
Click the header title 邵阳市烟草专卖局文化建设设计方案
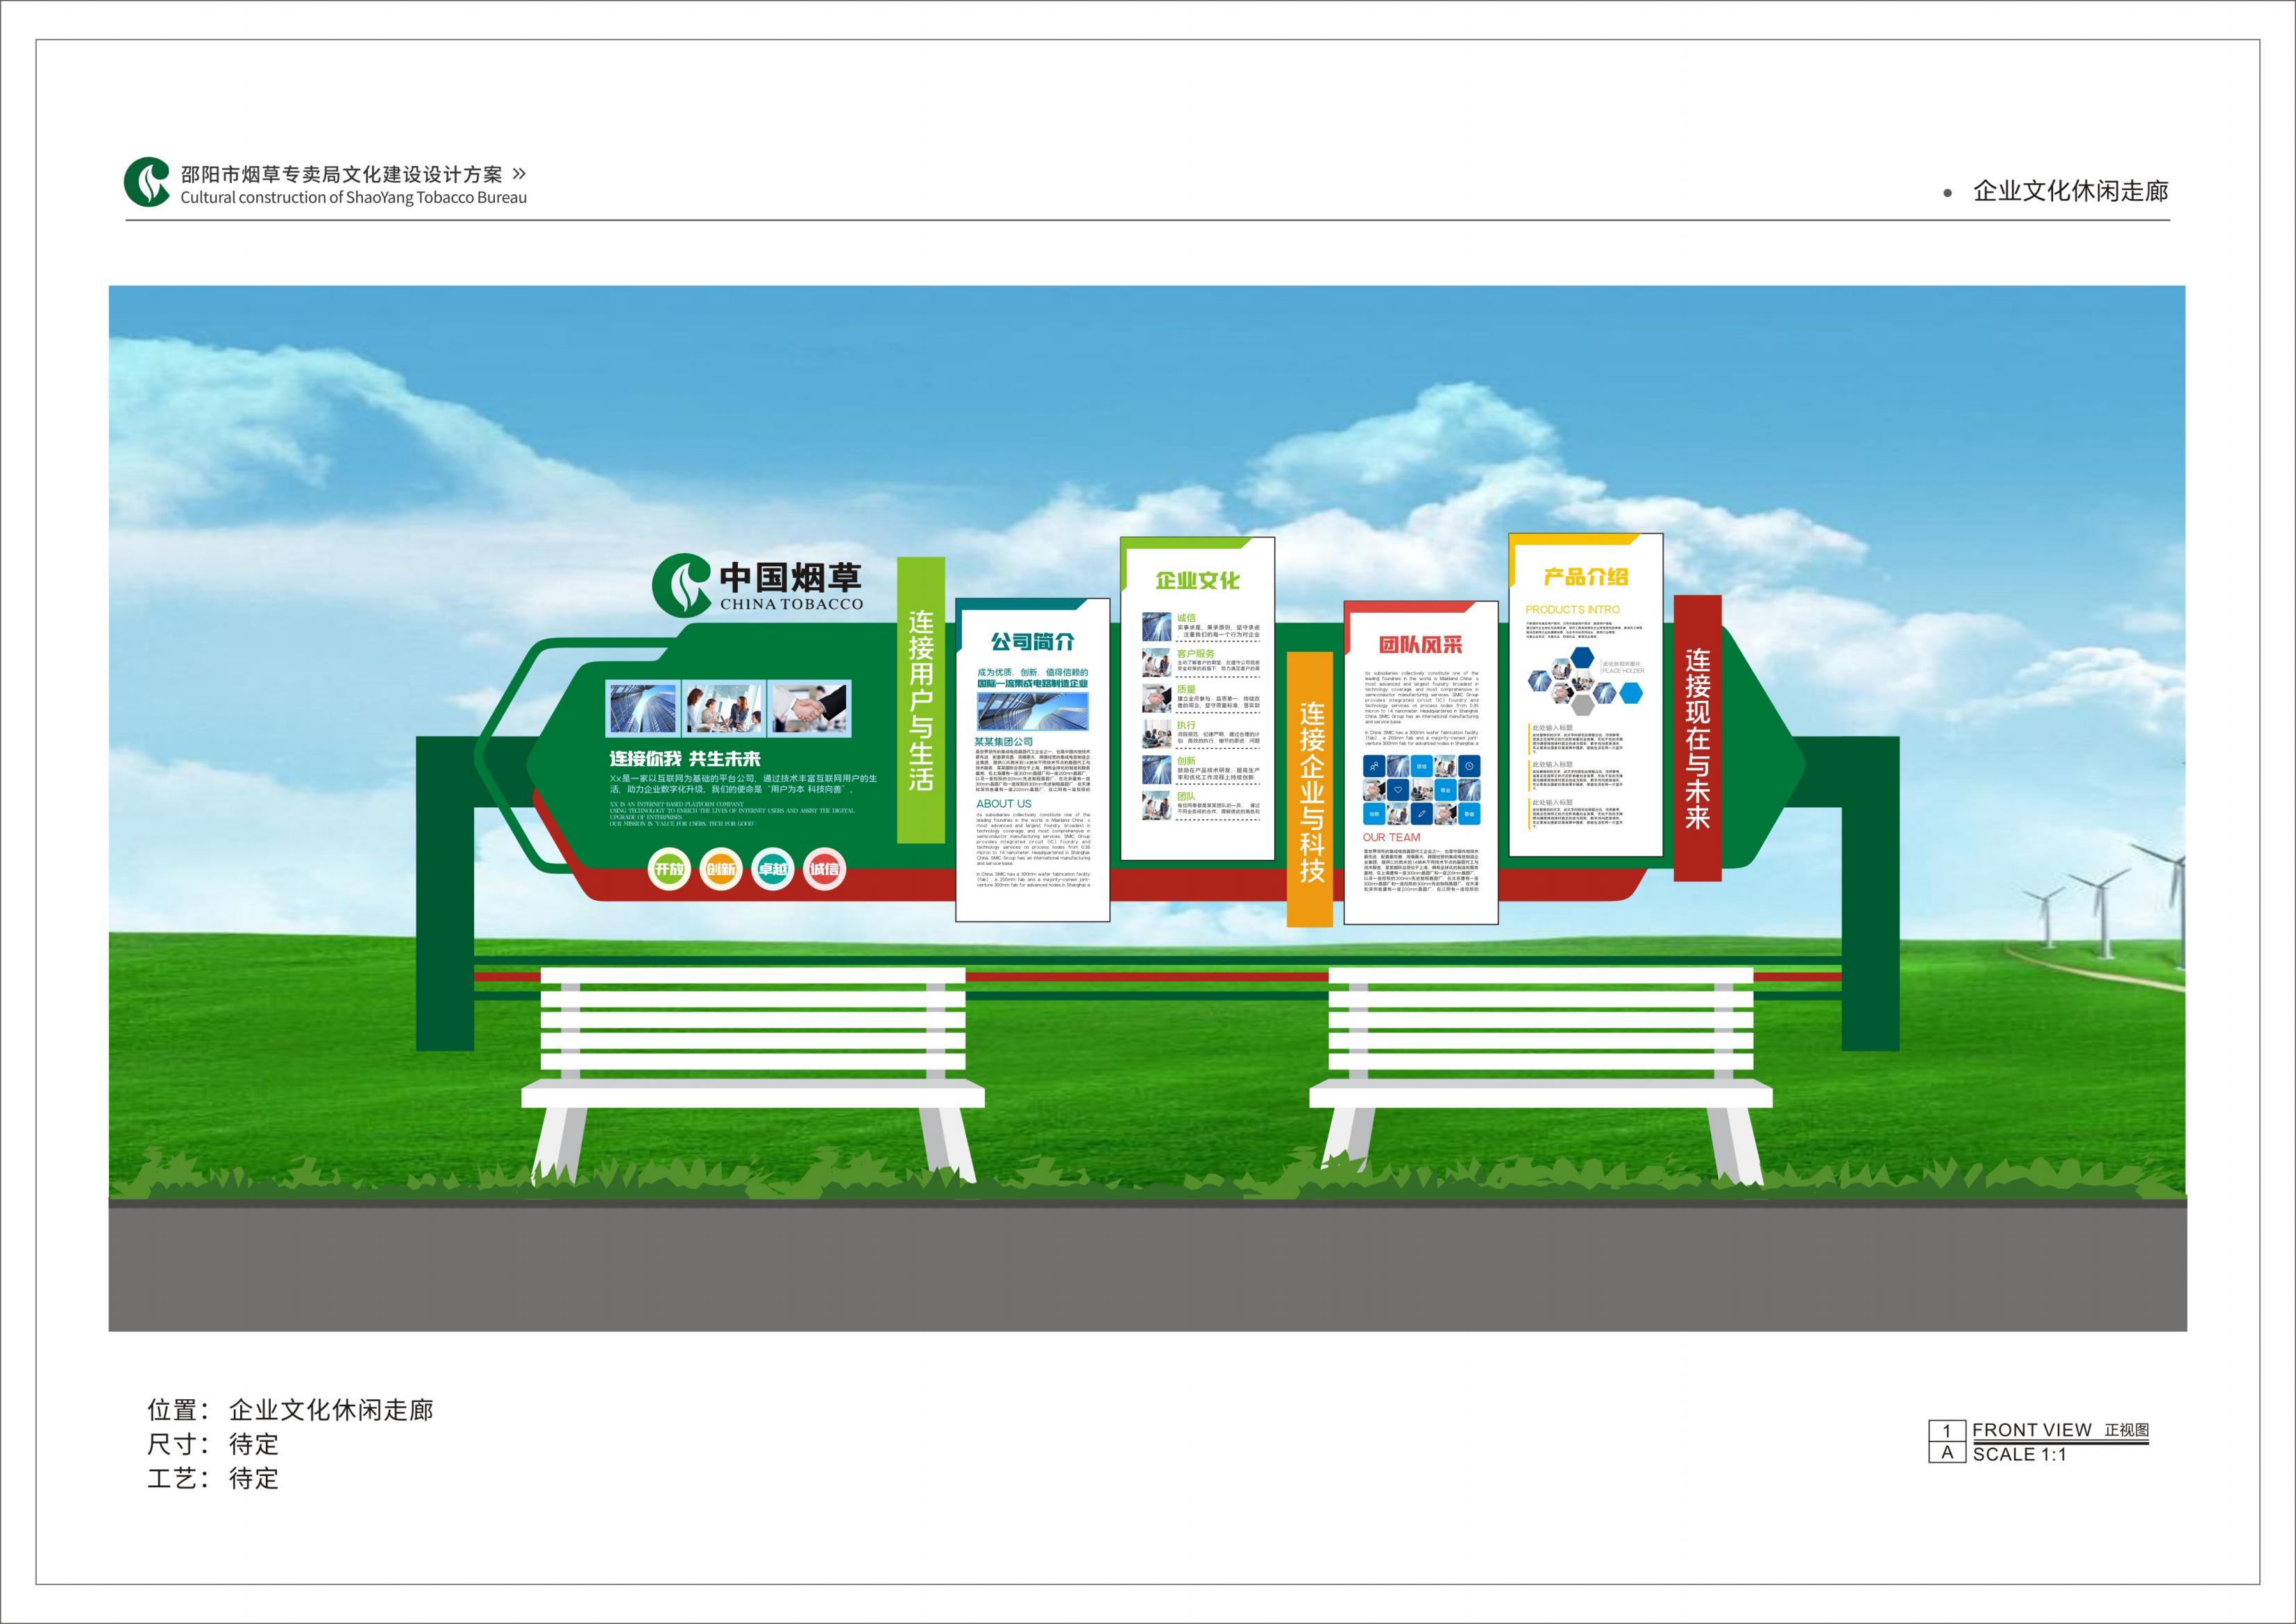click(341, 174)
